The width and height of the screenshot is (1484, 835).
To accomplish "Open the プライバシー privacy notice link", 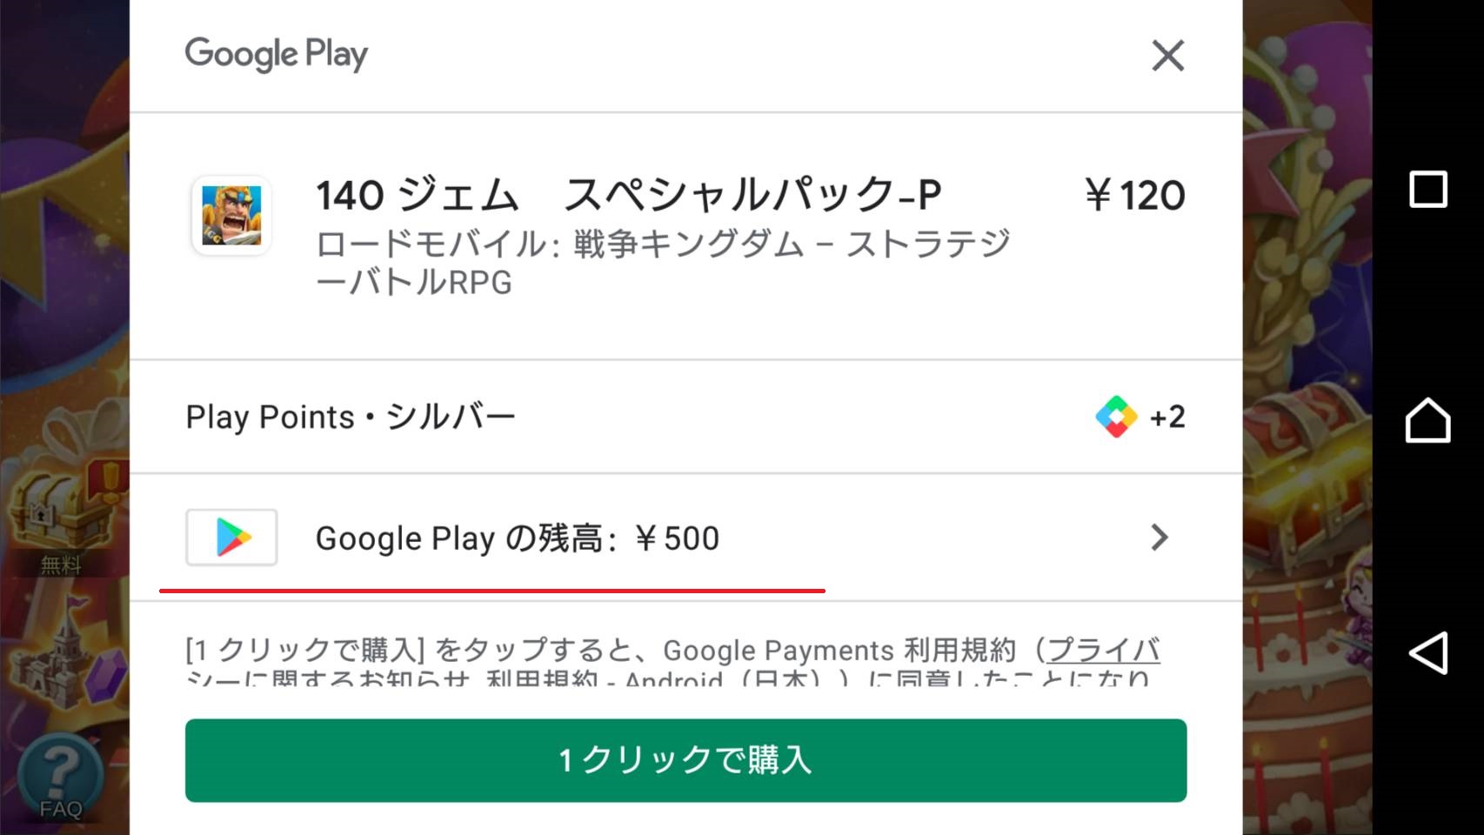I will click(1103, 650).
